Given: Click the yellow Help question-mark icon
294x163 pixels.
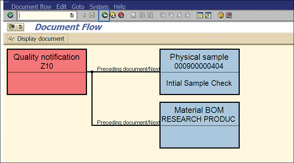Looking at the screenshot, I should click(220, 15).
